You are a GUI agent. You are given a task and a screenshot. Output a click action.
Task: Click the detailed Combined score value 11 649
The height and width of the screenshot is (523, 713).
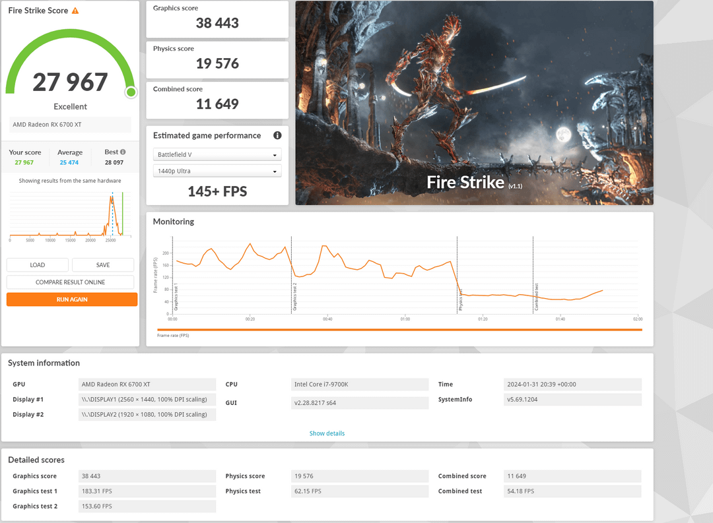572,476
